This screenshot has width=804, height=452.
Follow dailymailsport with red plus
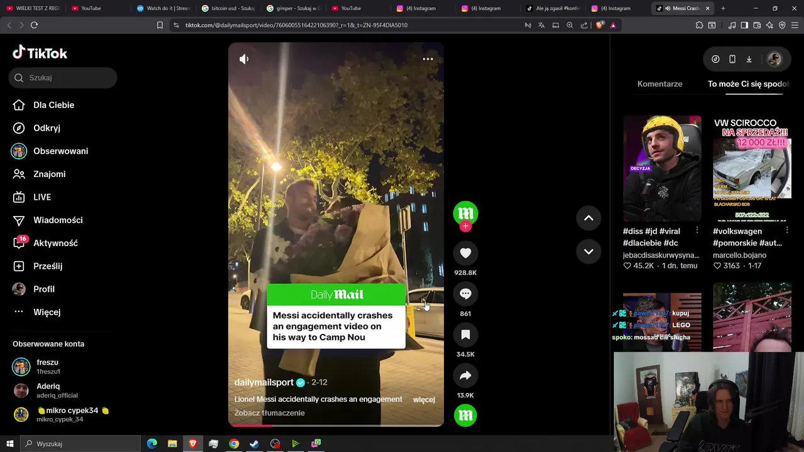coord(465,226)
